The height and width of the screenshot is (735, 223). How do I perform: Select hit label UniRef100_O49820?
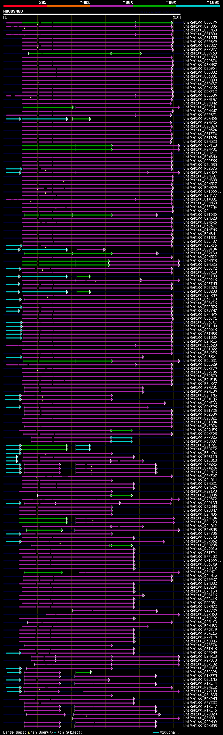click(200, 714)
